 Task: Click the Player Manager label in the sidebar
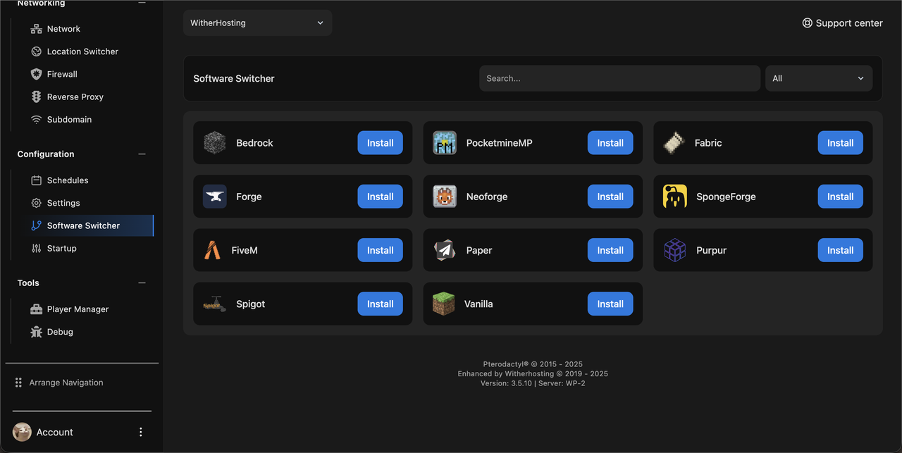coord(78,309)
